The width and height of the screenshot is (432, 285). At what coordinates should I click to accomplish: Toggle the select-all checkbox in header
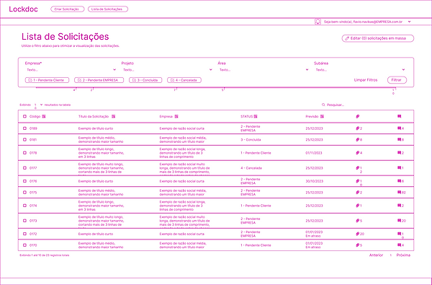[24, 117]
